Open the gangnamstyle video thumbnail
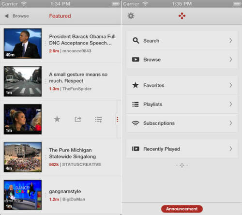This screenshot has height=215, width=242. pyautogui.click(x=23, y=195)
